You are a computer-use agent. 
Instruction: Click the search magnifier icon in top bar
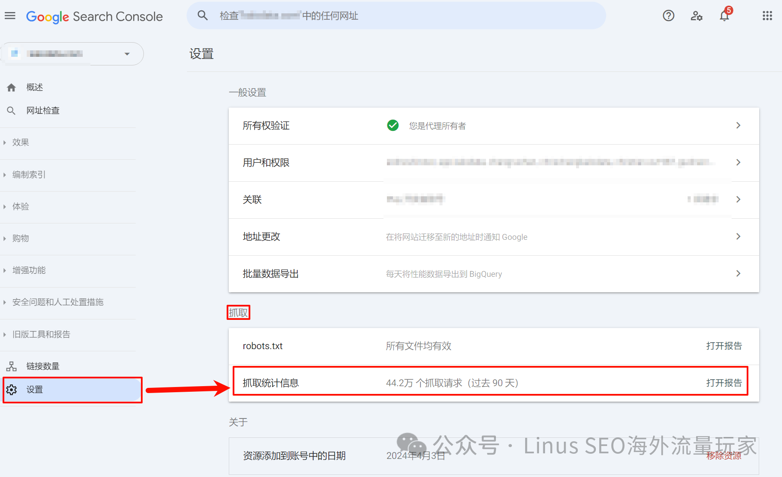(x=203, y=16)
